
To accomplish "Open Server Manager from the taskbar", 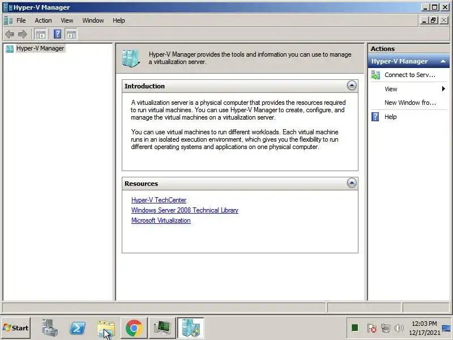I will (49, 328).
